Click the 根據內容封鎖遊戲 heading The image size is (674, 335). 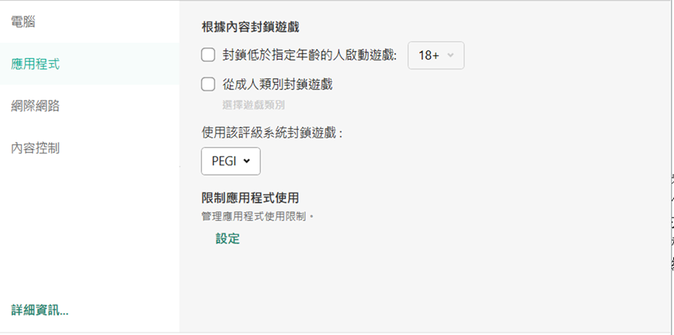coord(250,27)
